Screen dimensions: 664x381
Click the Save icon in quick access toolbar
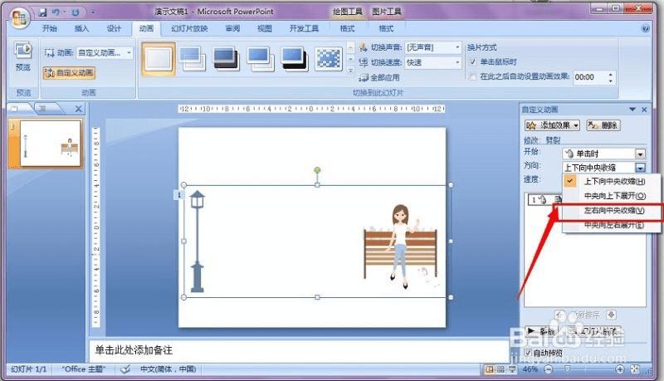tap(43, 12)
